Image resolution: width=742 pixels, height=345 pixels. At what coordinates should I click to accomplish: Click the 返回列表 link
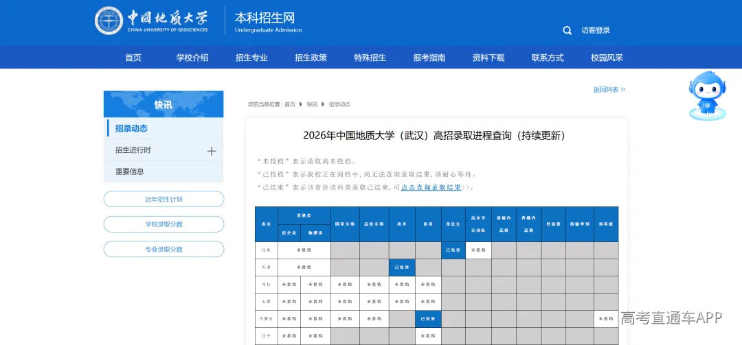coord(609,89)
